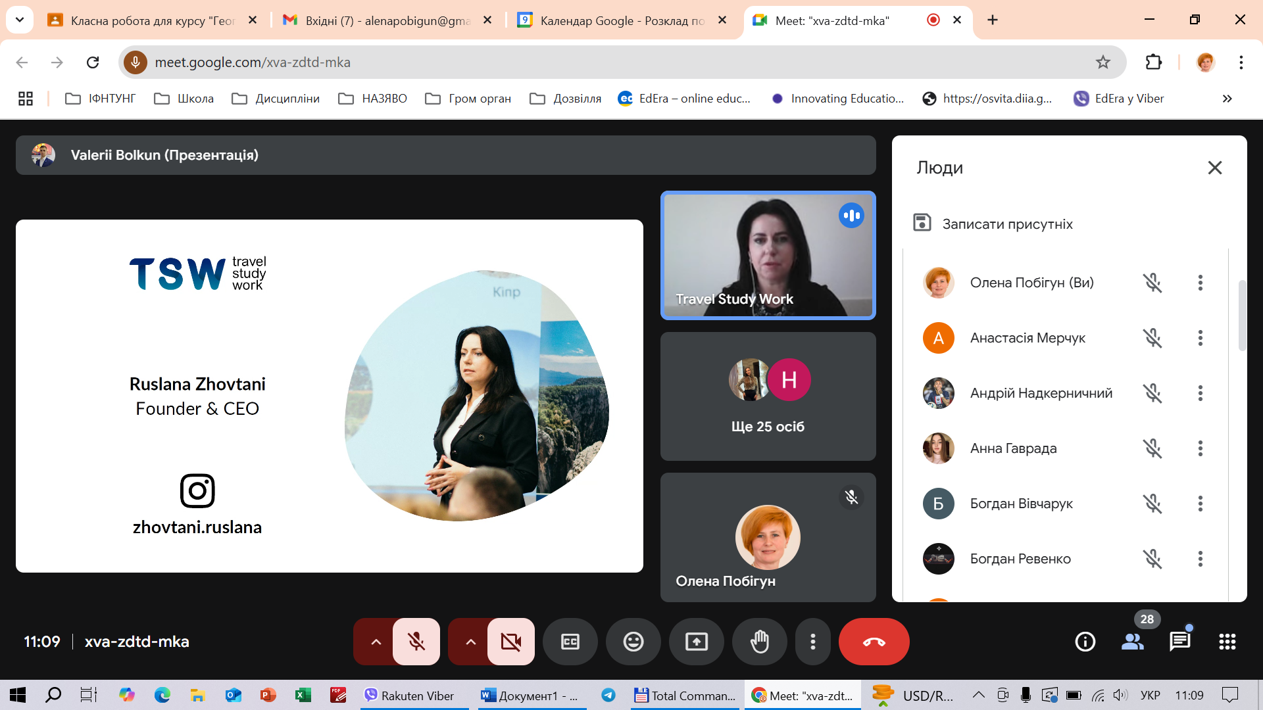Click people participants icon
1263x710 pixels.
tap(1133, 642)
